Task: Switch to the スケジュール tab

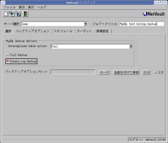Action: tap(63, 31)
